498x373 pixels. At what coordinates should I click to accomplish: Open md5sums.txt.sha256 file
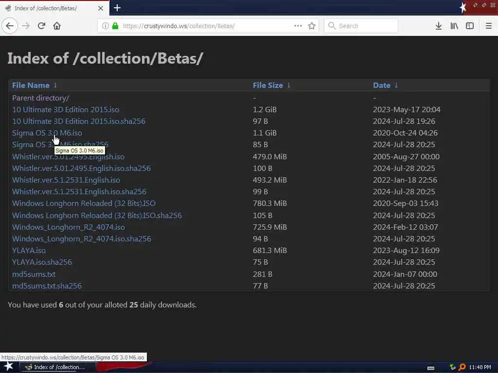[47, 286]
